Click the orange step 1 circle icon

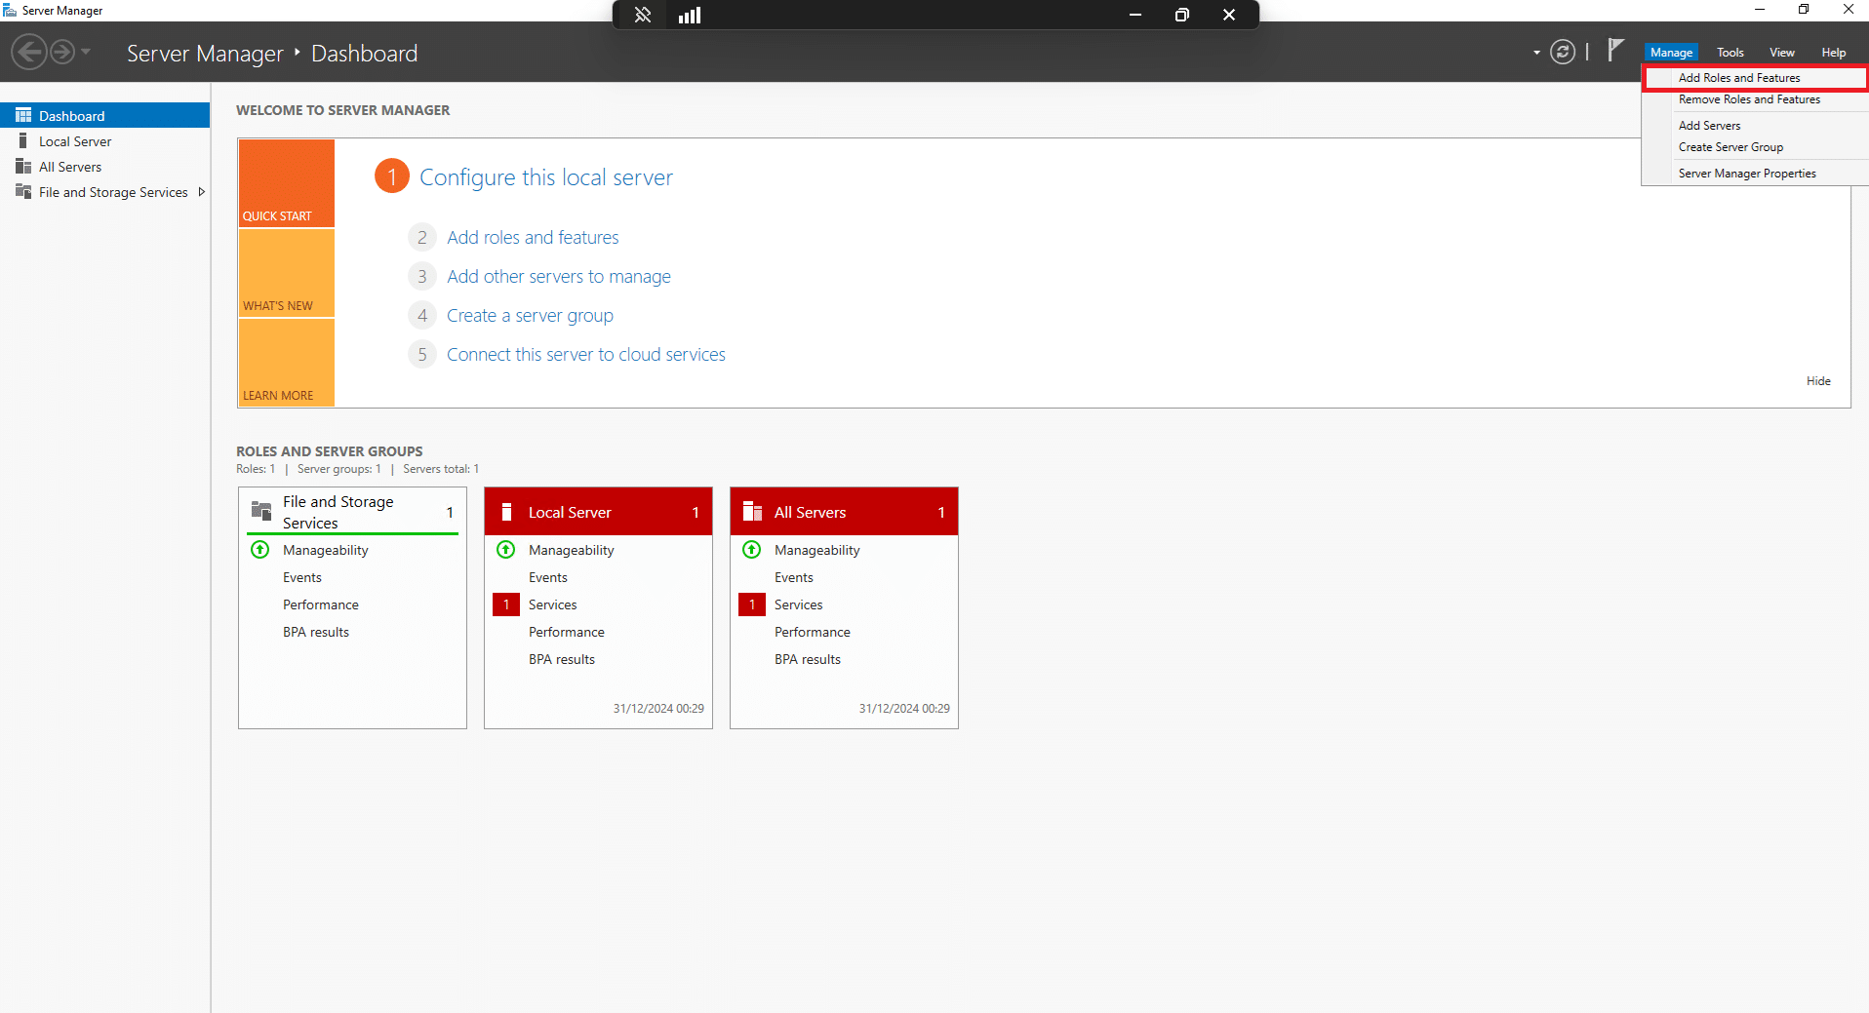point(392,176)
